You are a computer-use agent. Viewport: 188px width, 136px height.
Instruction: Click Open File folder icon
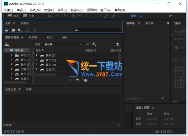7,30
